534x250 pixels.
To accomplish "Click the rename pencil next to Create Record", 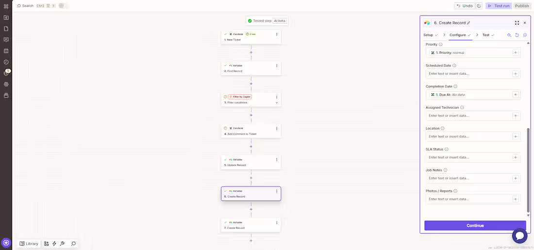I will click(x=469, y=23).
